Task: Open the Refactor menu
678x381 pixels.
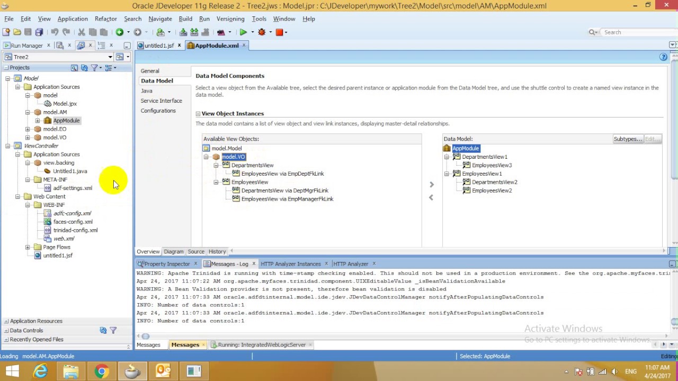Action: tap(105, 19)
